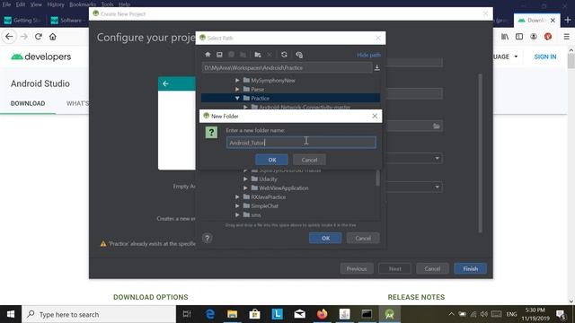Click the Refresh icon in Select Path
The height and width of the screenshot is (323, 575).
[x=284, y=55]
